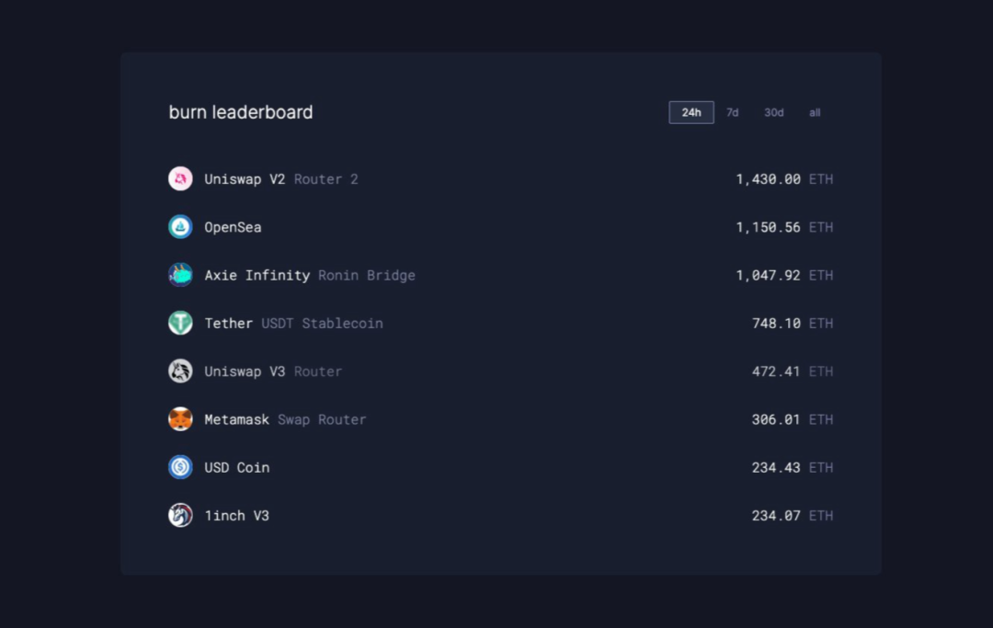Screen dimensions: 993x628
Task: Click the OpenSea sailboat logo icon
Action: point(180,226)
